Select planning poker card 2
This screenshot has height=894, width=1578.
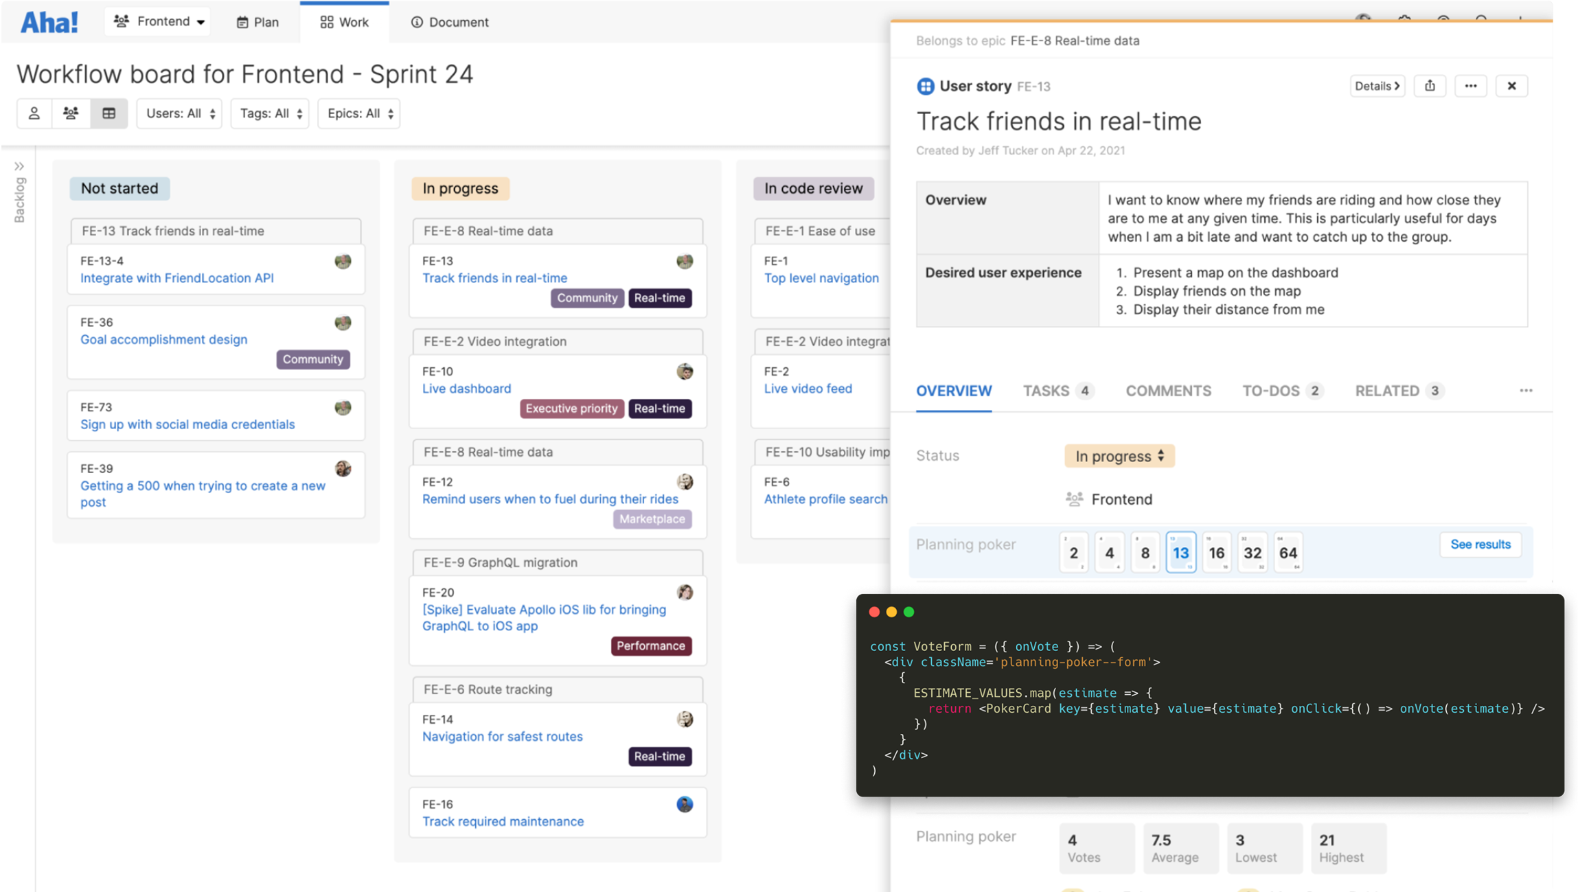pos(1074,552)
